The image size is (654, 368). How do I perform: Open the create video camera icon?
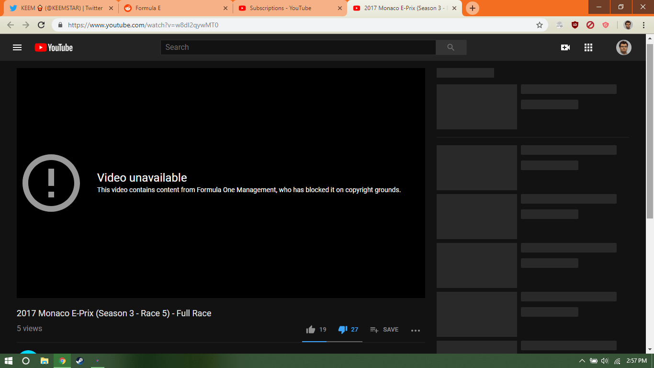coord(565,47)
